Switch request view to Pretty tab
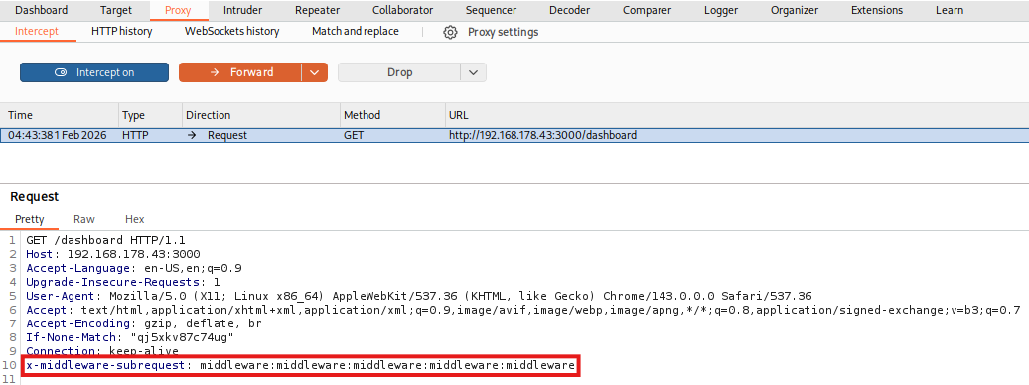This screenshot has height=385, width=1029. (x=30, y=219)
